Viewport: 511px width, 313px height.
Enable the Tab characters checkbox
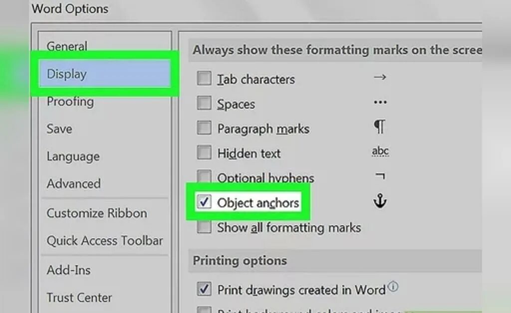point(204,78)
